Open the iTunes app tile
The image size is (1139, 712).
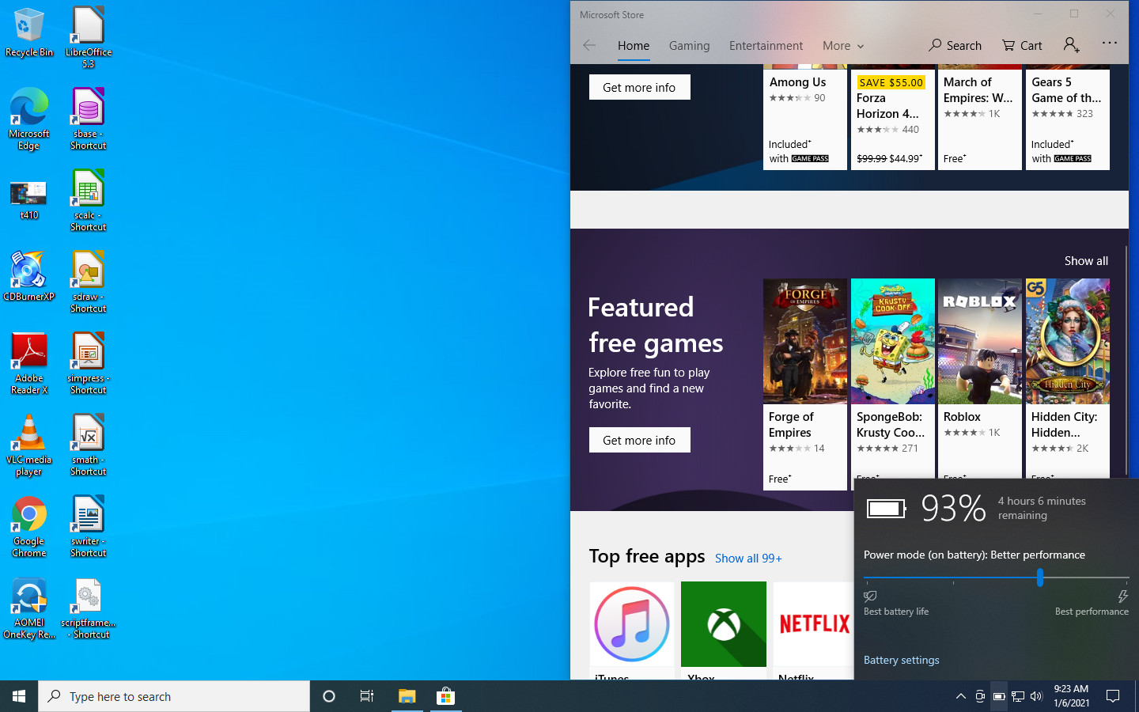click(x=631, y=630)
